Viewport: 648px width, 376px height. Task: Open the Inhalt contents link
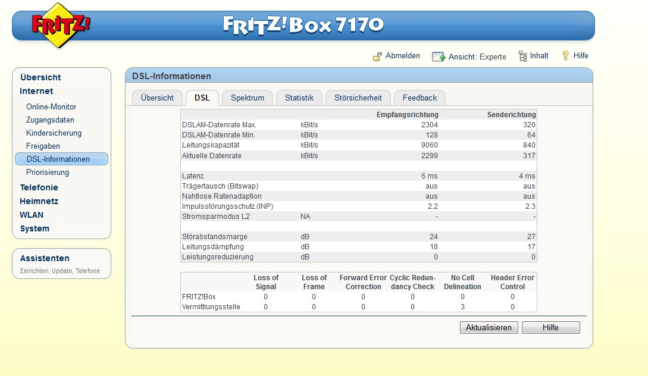[x=539, y=56]
